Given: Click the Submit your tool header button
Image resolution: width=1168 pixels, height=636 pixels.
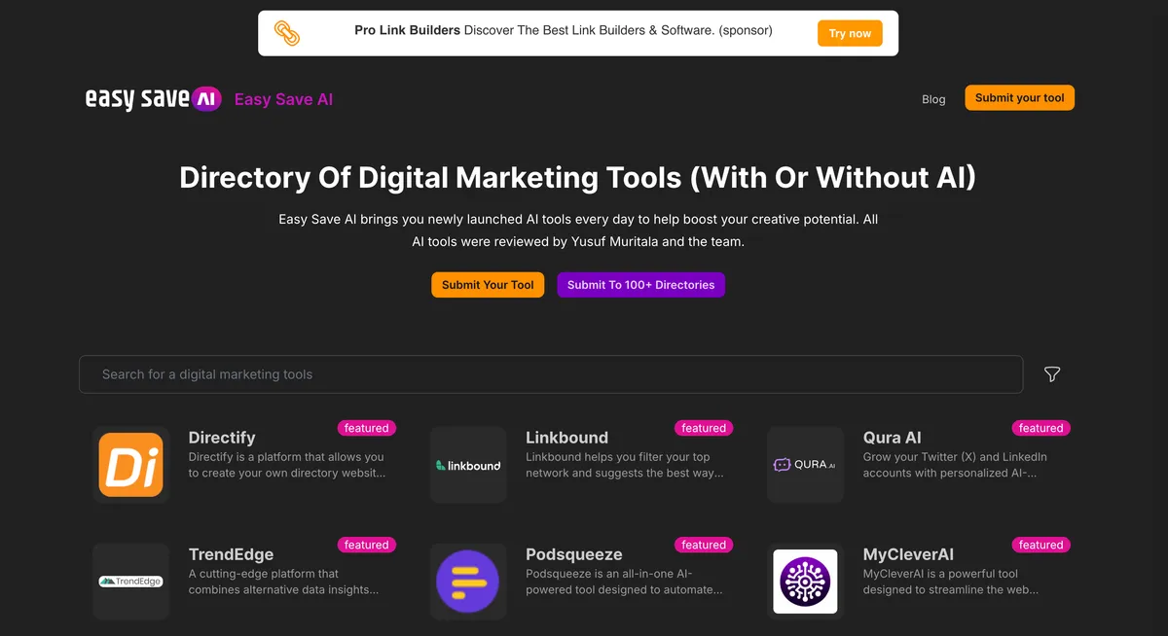Looking at the screenshot, I should (1019, 97).
